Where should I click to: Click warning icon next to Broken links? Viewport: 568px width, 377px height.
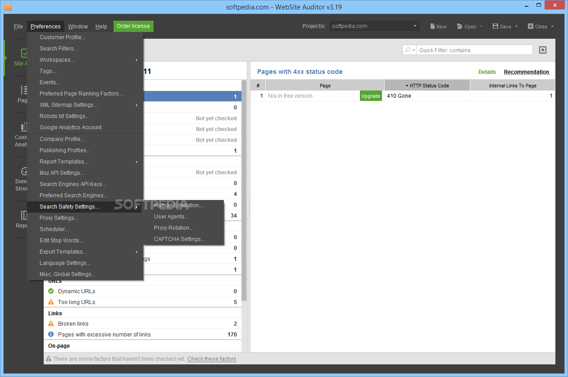pos(51,324)
